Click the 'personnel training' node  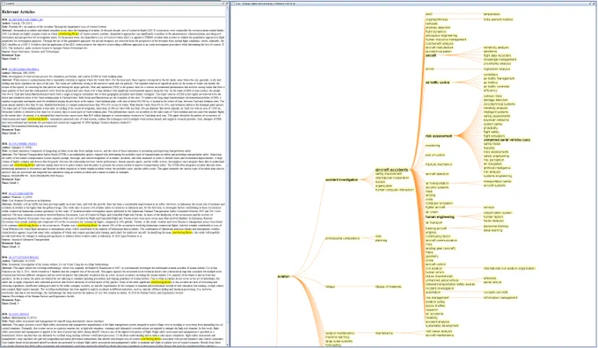pos(496,226)
